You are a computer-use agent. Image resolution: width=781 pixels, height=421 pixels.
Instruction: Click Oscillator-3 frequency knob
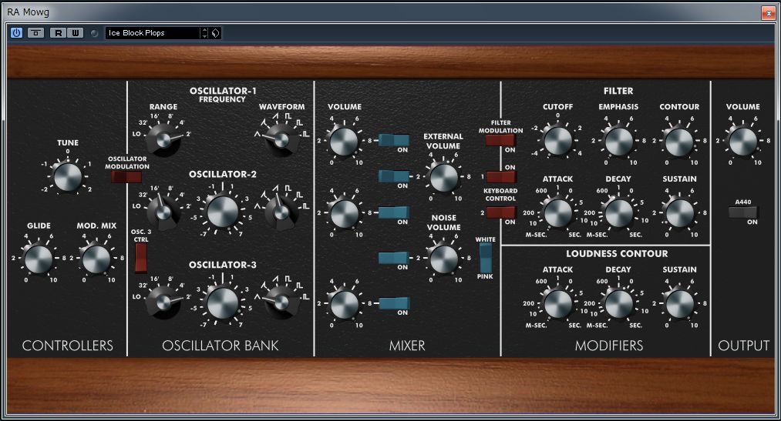coord(222,302)
